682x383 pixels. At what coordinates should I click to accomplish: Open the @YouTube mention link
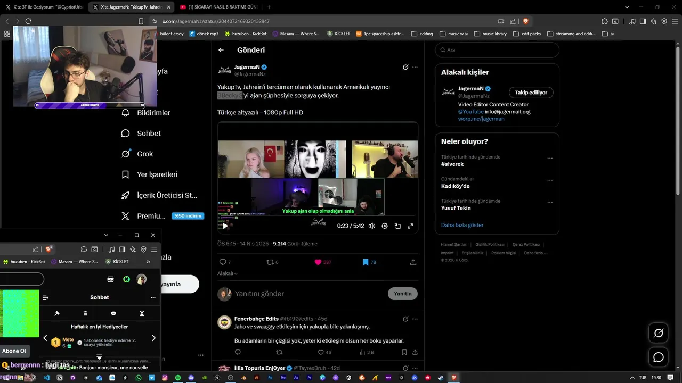471,112
